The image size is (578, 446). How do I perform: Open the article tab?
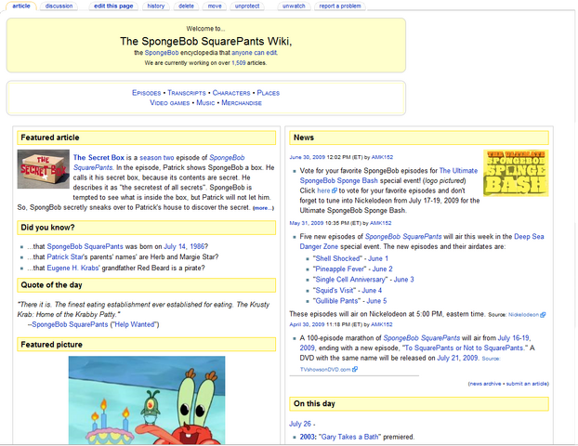click(21, 6)
